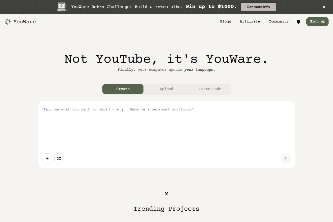Visit the Community section
The height and width of the screenshot is (222, 333).
click(279, 21)
